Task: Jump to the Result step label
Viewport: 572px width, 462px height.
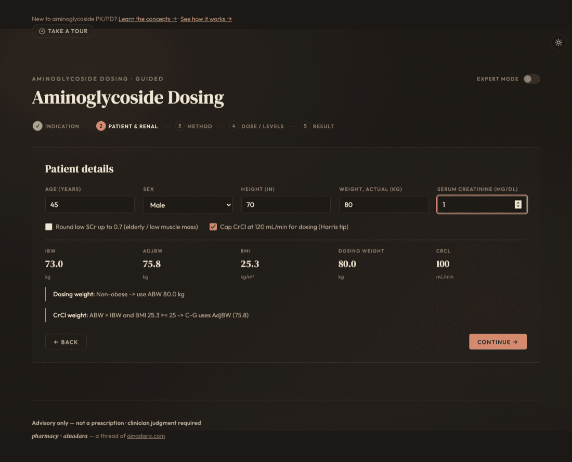Action: pos(323,126)
